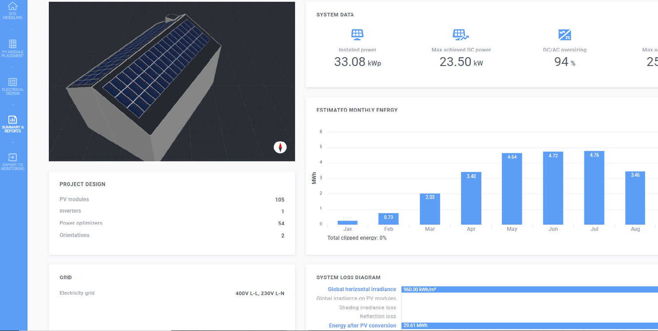Image resolution: width=658 pixels, height=331 pixels.
Task: Click the PV modules count row
Action: click(x=172, y=199)
